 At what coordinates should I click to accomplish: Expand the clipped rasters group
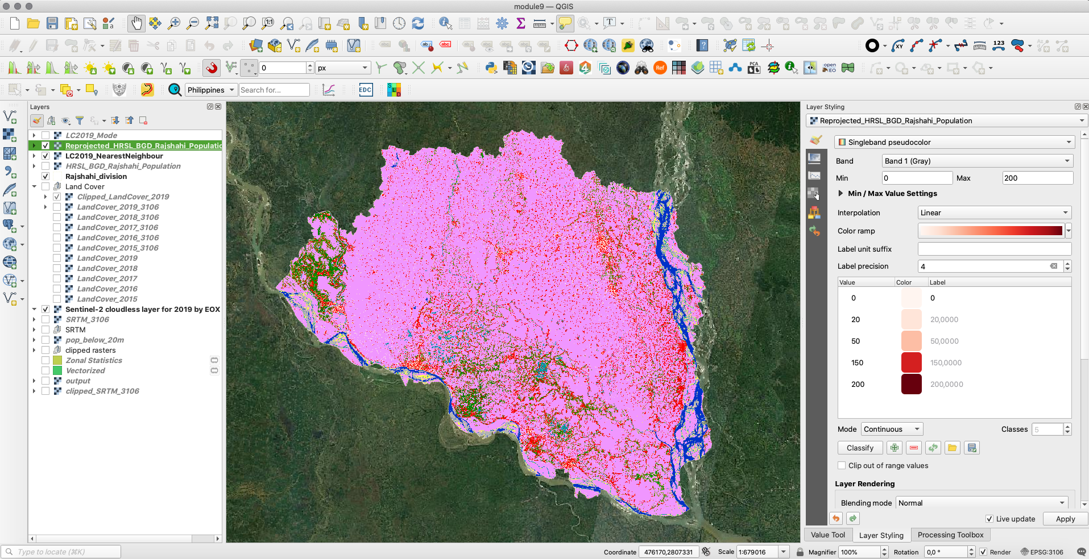coord(34,350)
